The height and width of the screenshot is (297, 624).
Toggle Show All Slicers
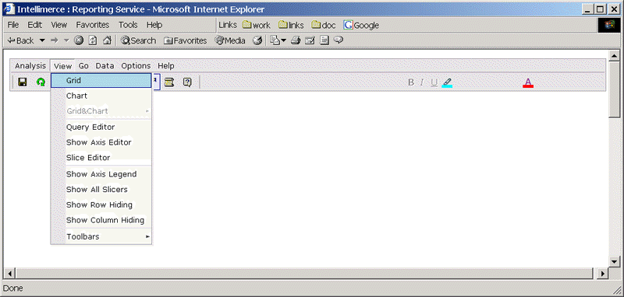click(101, 190)
